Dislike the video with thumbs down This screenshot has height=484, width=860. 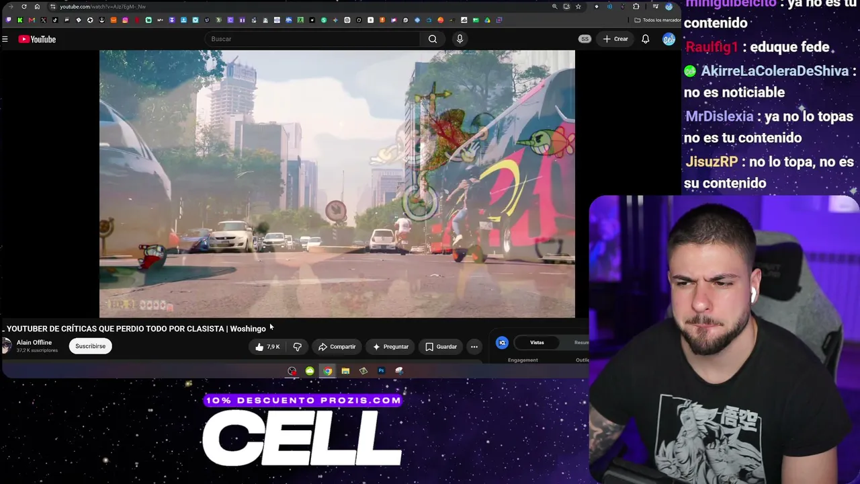coord(297,347)
